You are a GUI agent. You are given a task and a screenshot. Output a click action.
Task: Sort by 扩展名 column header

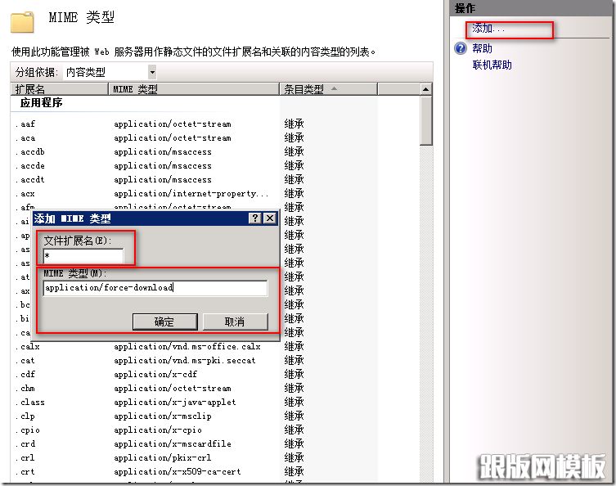(x=59, y=89)
